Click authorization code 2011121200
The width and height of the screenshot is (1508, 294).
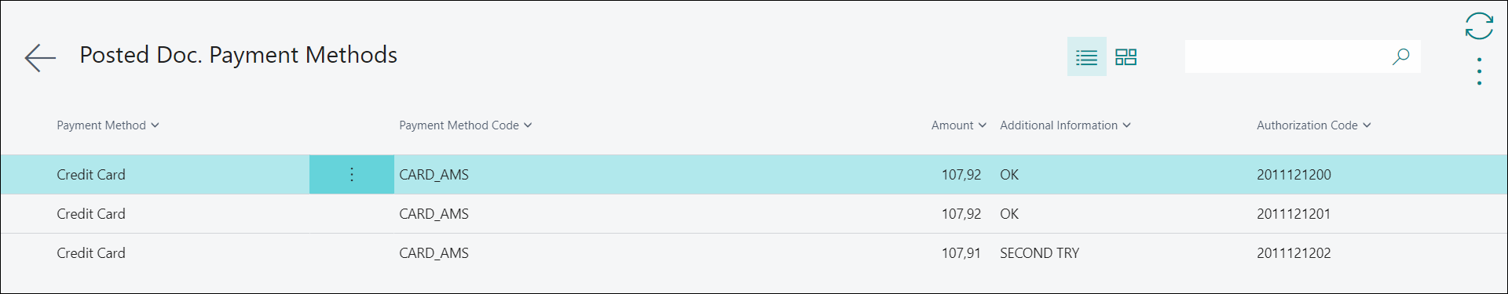click(1294, 175)
